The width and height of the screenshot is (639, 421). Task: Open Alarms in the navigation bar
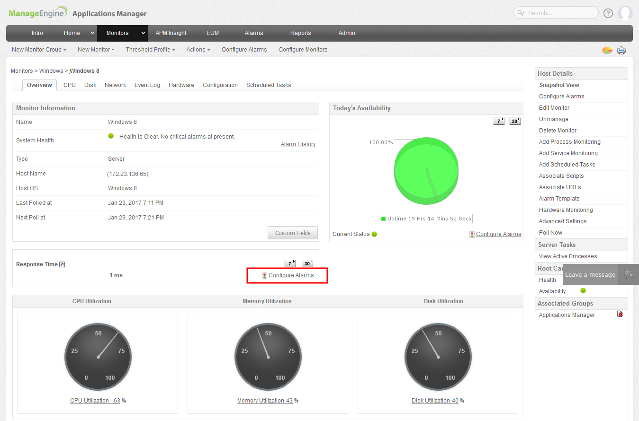(x=254, y=33)
